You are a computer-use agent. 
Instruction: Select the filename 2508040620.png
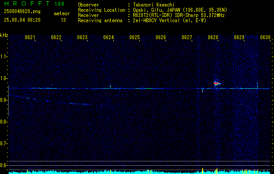pyautogui.click(x=22, y=12)
